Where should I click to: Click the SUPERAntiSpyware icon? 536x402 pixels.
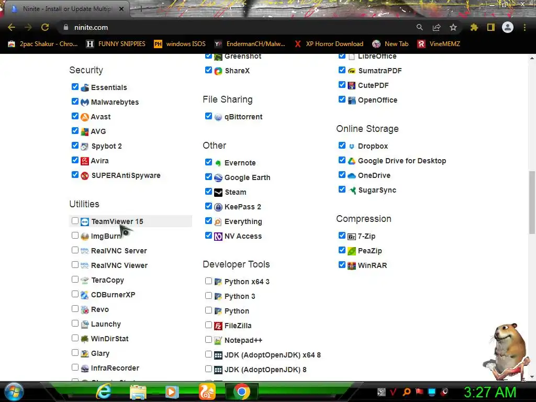84,175
